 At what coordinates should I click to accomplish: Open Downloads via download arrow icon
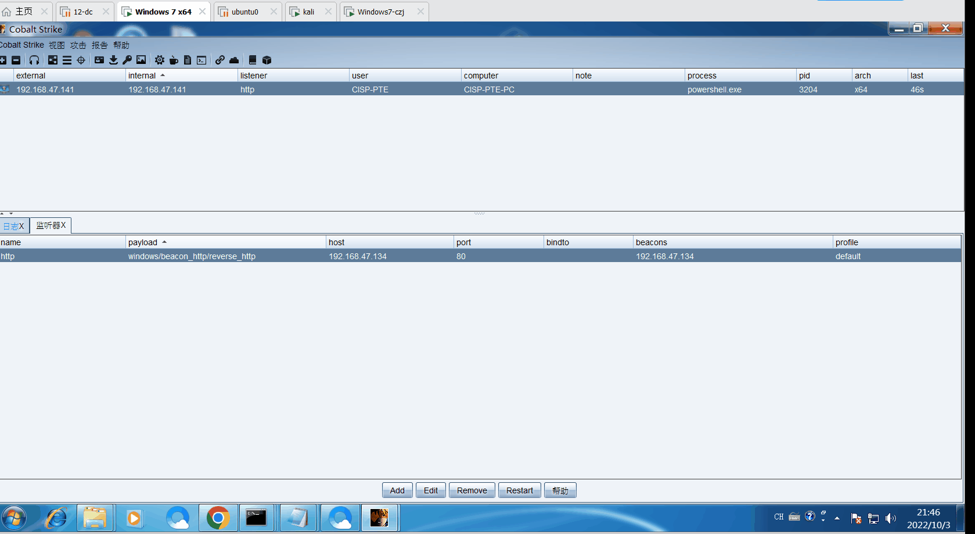pos(113,60)
